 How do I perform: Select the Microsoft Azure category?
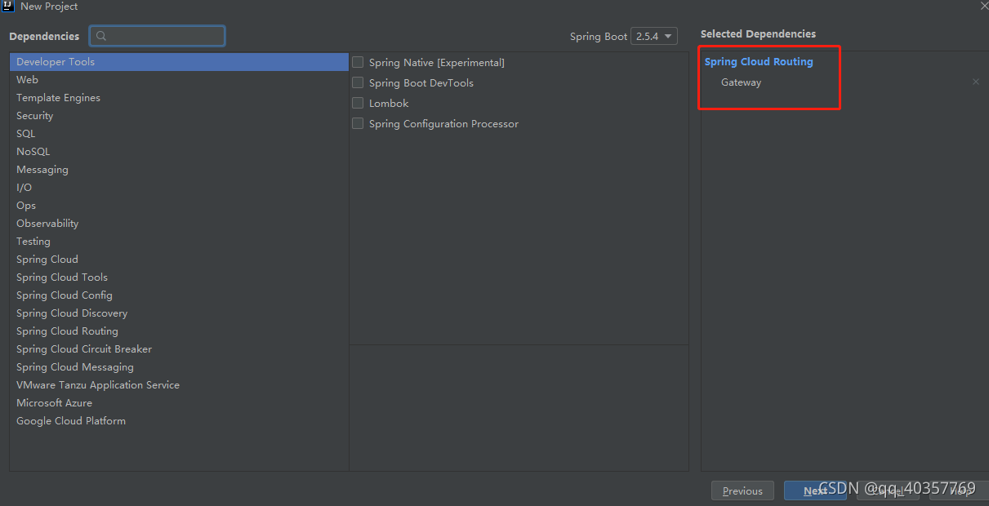pos(179,403)
